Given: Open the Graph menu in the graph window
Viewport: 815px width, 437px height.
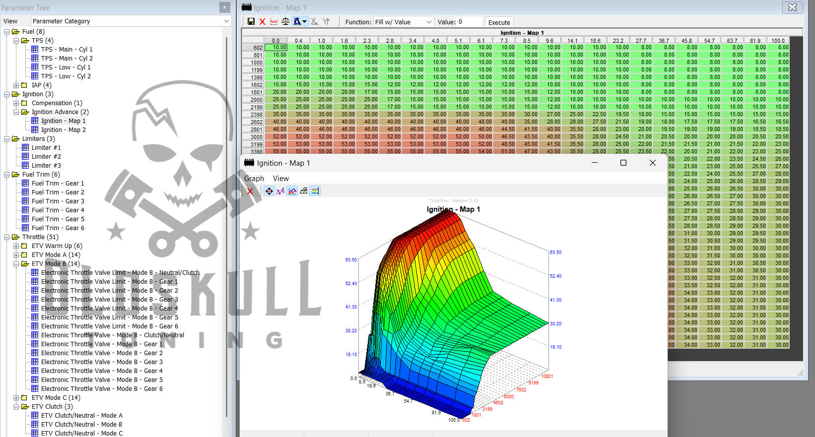Looking at the screenshot, I should click(x=254, y=179).
